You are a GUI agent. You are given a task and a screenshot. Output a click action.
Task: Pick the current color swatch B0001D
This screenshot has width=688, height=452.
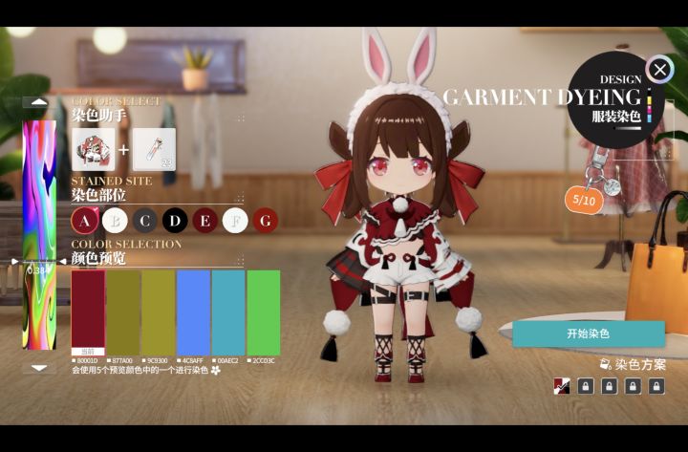[x=88, y=312]
